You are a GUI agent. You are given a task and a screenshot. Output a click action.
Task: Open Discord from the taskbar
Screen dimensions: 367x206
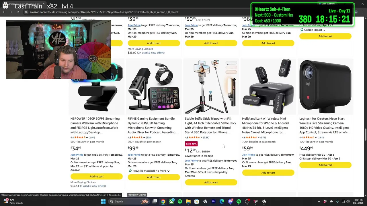click(x=231, y=201)
